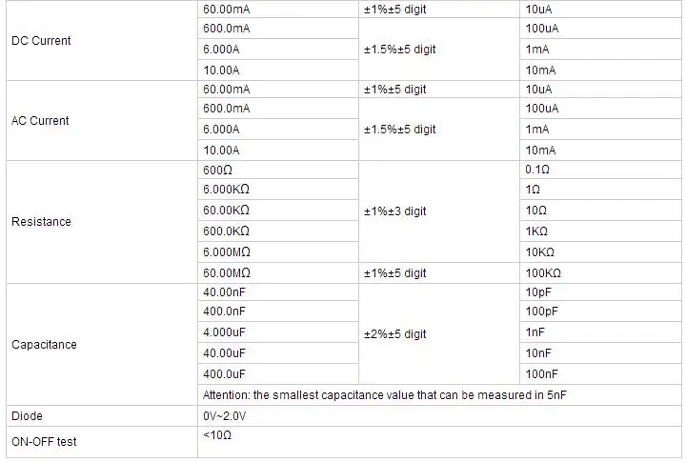
Task: Select the ±1%±3 digit accuracy cell
Action: click(x=439, y=211)
